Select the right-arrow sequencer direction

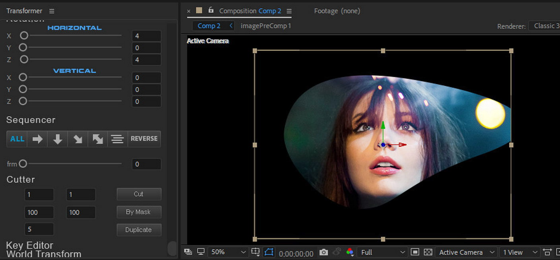[37, 139]
